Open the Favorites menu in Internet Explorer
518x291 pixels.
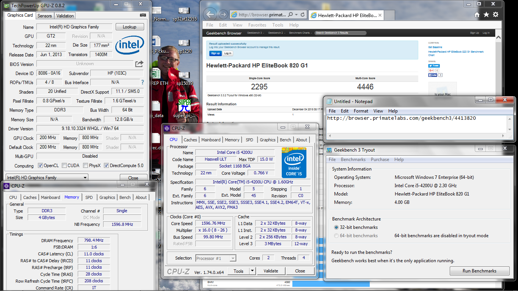(x=257, y=25)
